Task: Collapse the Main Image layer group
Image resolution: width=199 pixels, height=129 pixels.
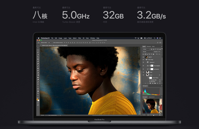Action: [145, 59]
